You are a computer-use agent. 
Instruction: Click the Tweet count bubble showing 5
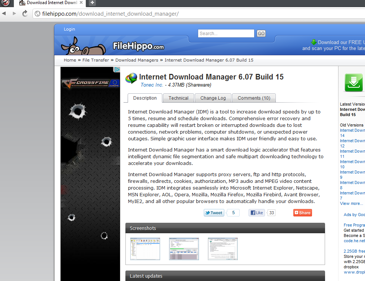point(233,213)
